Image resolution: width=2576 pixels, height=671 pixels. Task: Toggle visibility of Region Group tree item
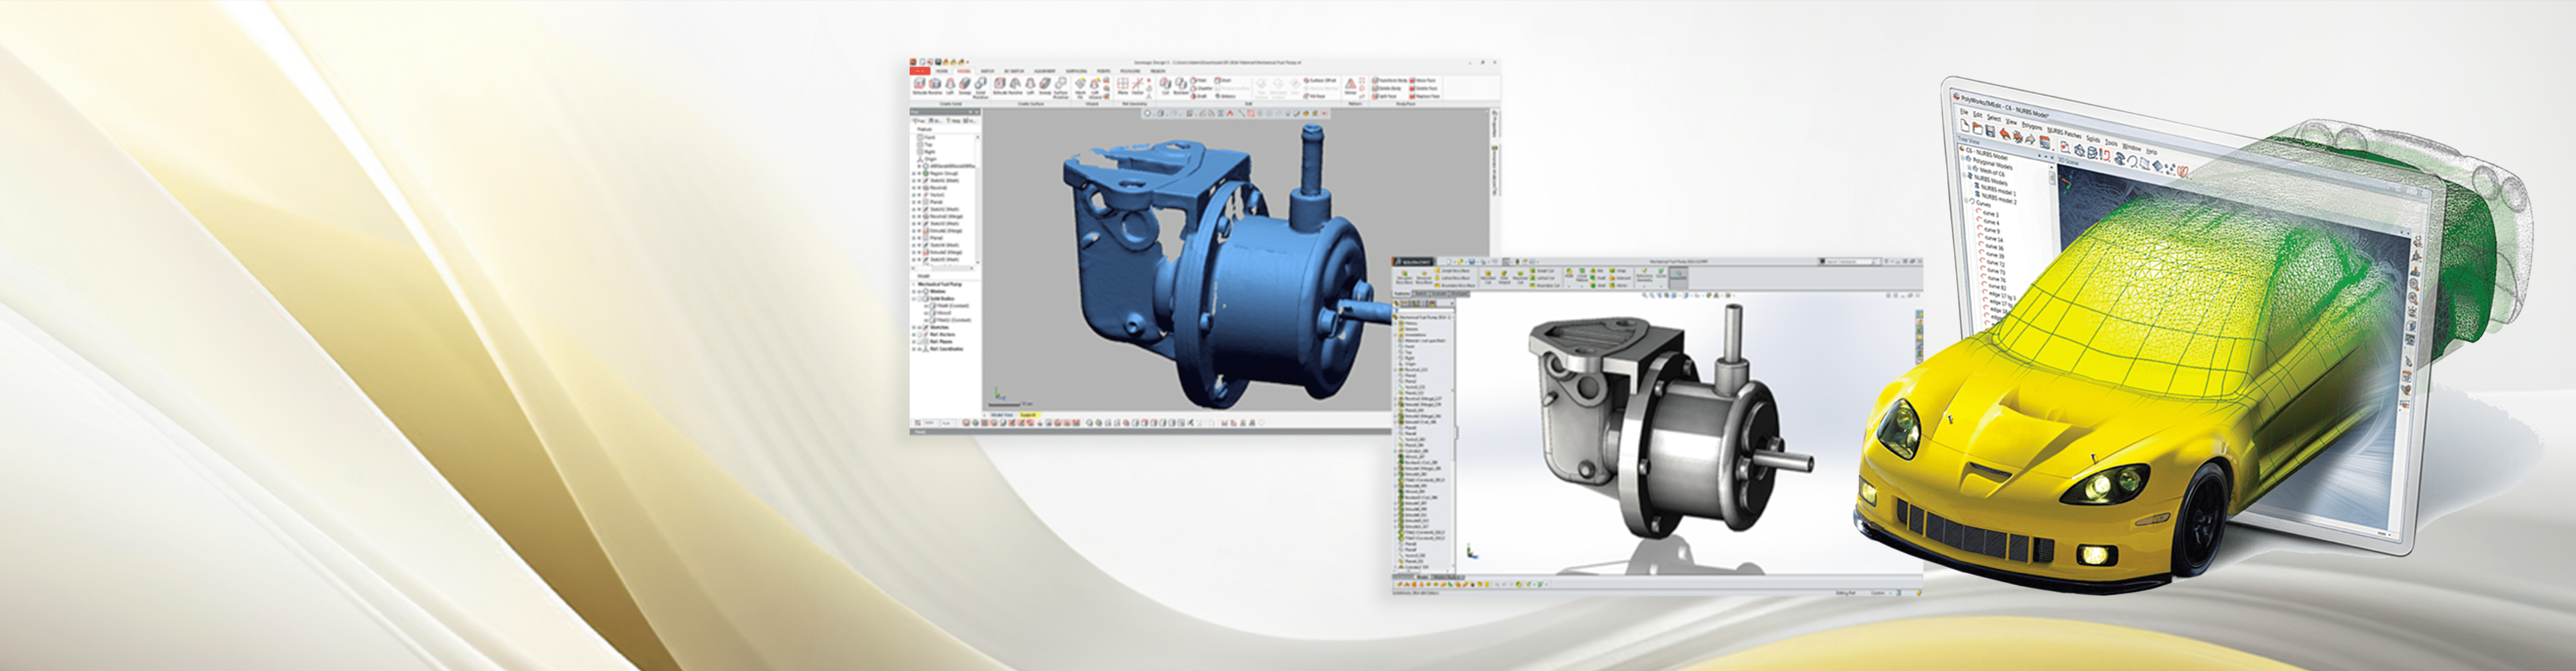[919, 173]
